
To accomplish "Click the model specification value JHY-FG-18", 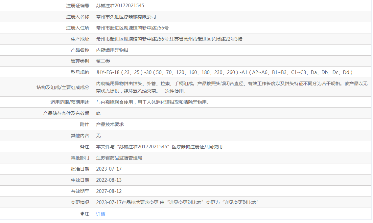I will tap(224, 72).
